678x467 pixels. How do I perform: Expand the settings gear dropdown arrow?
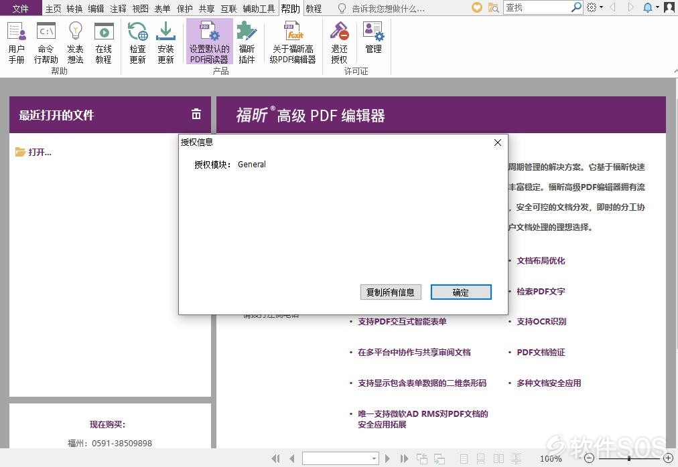(601, 7)
